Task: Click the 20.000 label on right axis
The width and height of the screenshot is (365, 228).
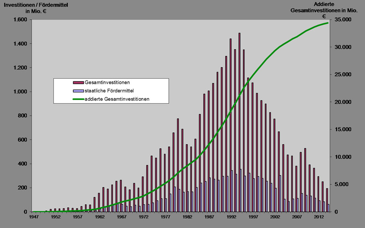Action: 341,102
